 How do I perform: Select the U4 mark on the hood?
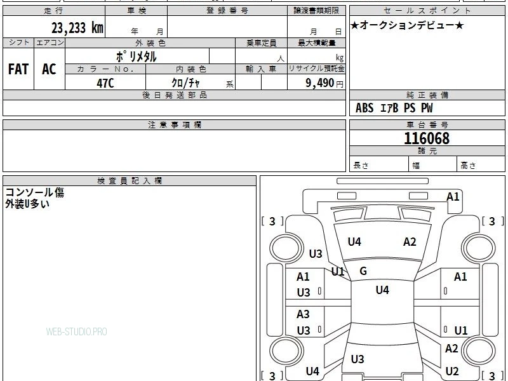[354, 242]
